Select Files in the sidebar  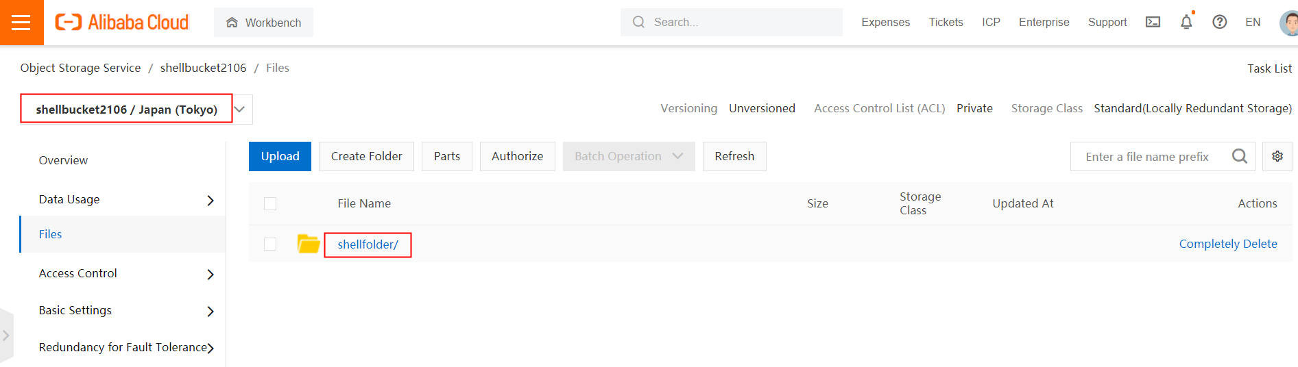(122, 234)
